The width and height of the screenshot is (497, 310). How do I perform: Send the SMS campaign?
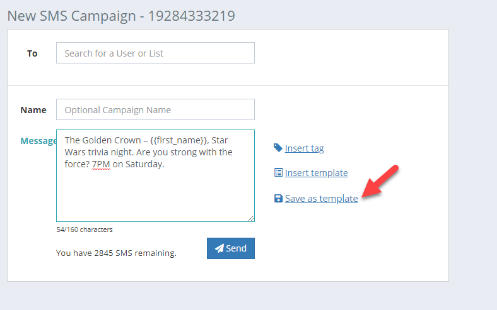pos(231,248)
